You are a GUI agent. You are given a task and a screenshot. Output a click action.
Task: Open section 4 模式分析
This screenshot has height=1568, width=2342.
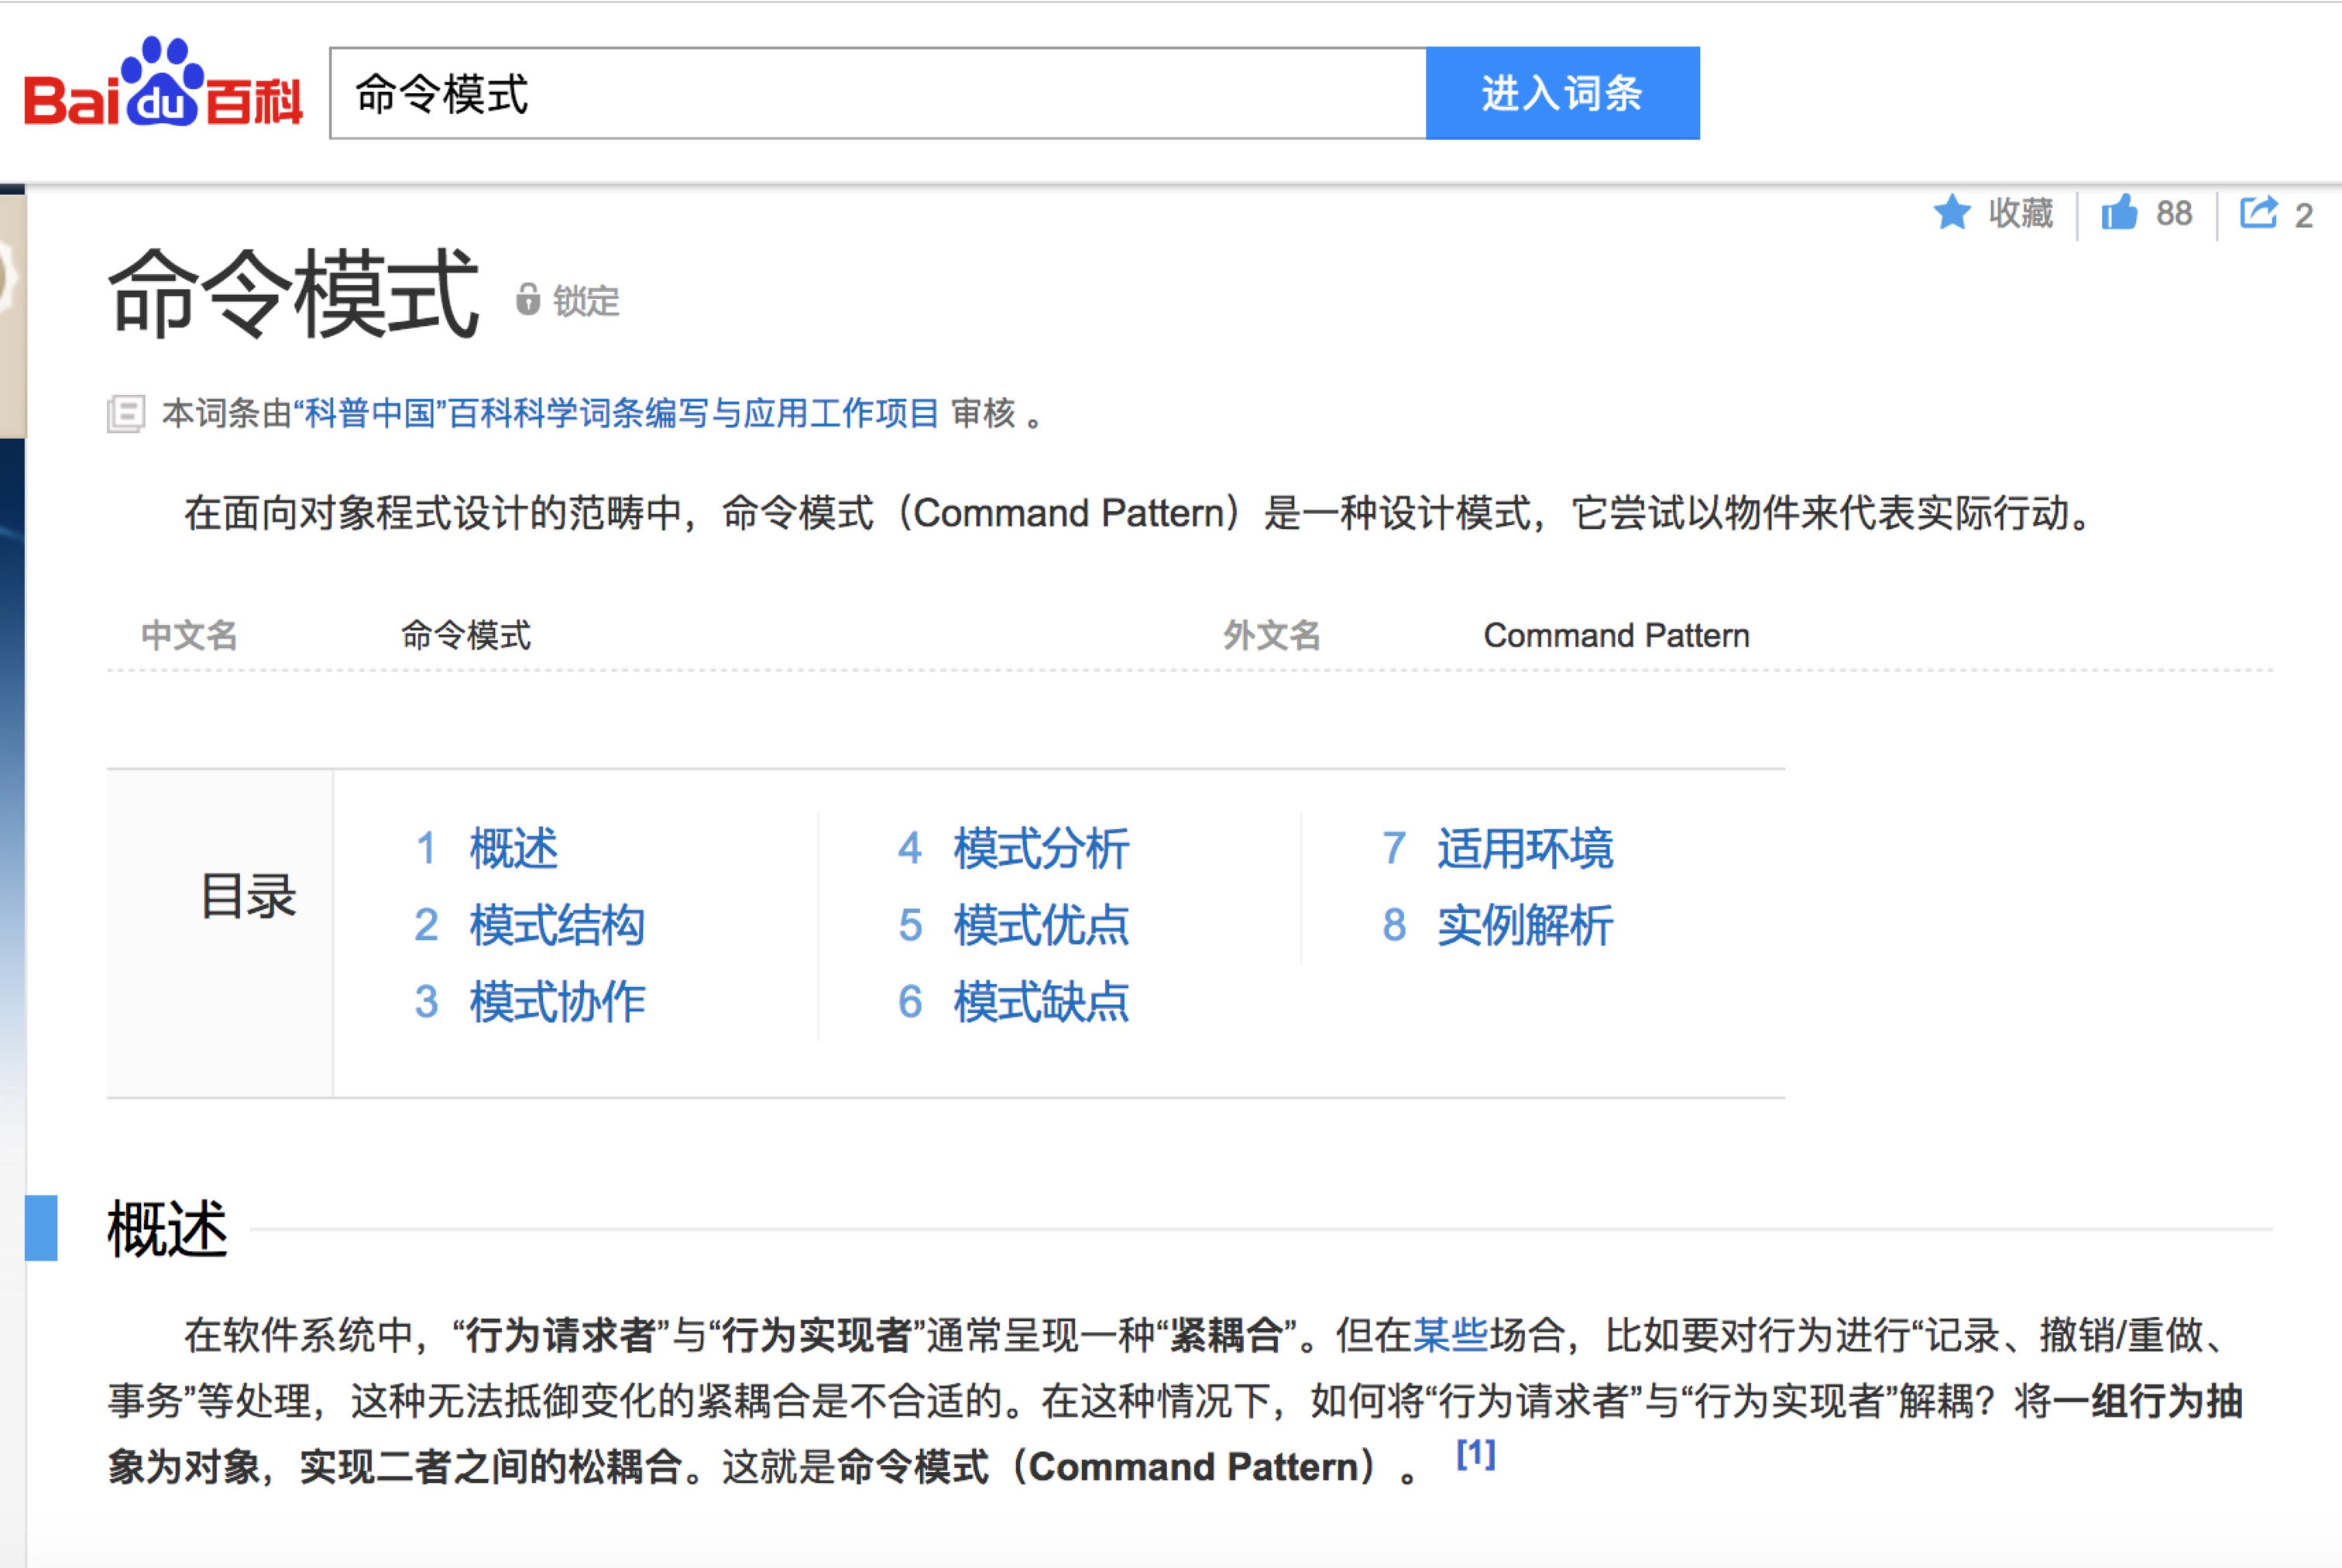coord(1040,849)
